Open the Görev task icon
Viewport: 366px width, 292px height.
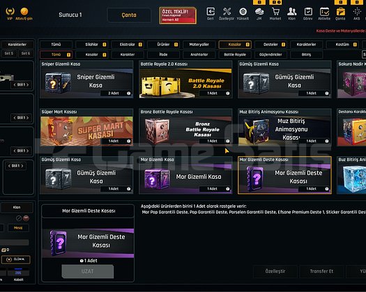[x=308, y=12]
